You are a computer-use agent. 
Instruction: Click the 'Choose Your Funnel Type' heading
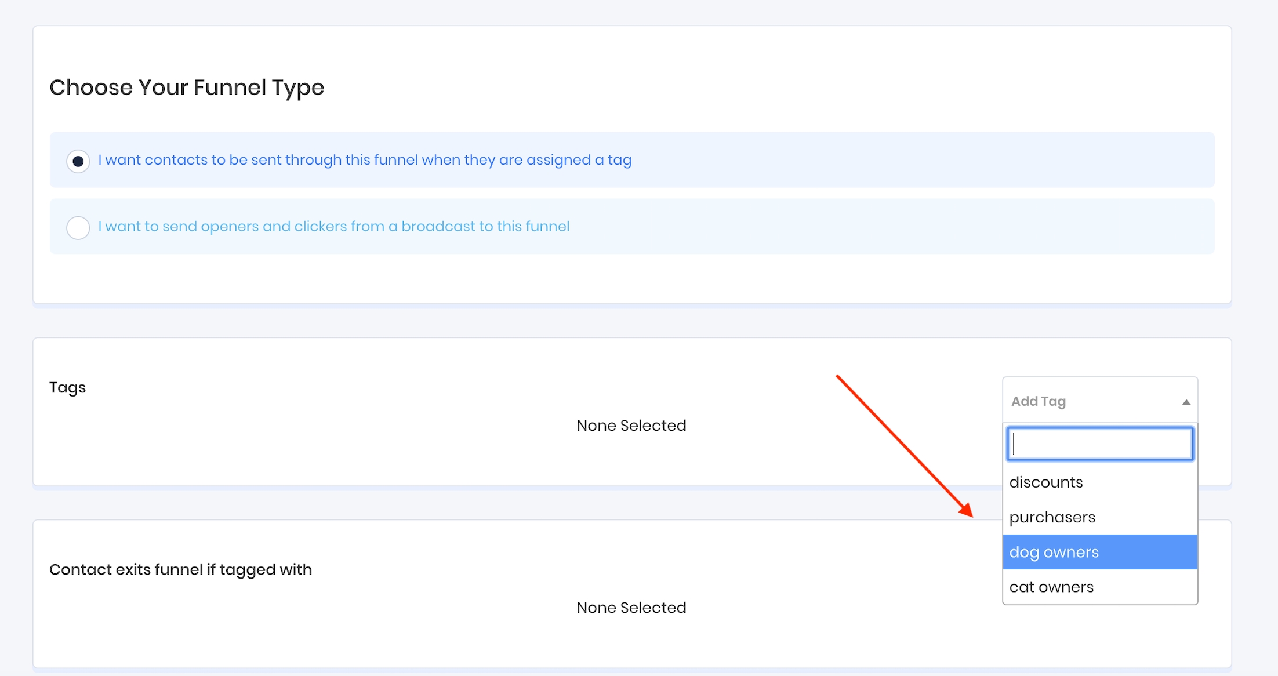187,88
